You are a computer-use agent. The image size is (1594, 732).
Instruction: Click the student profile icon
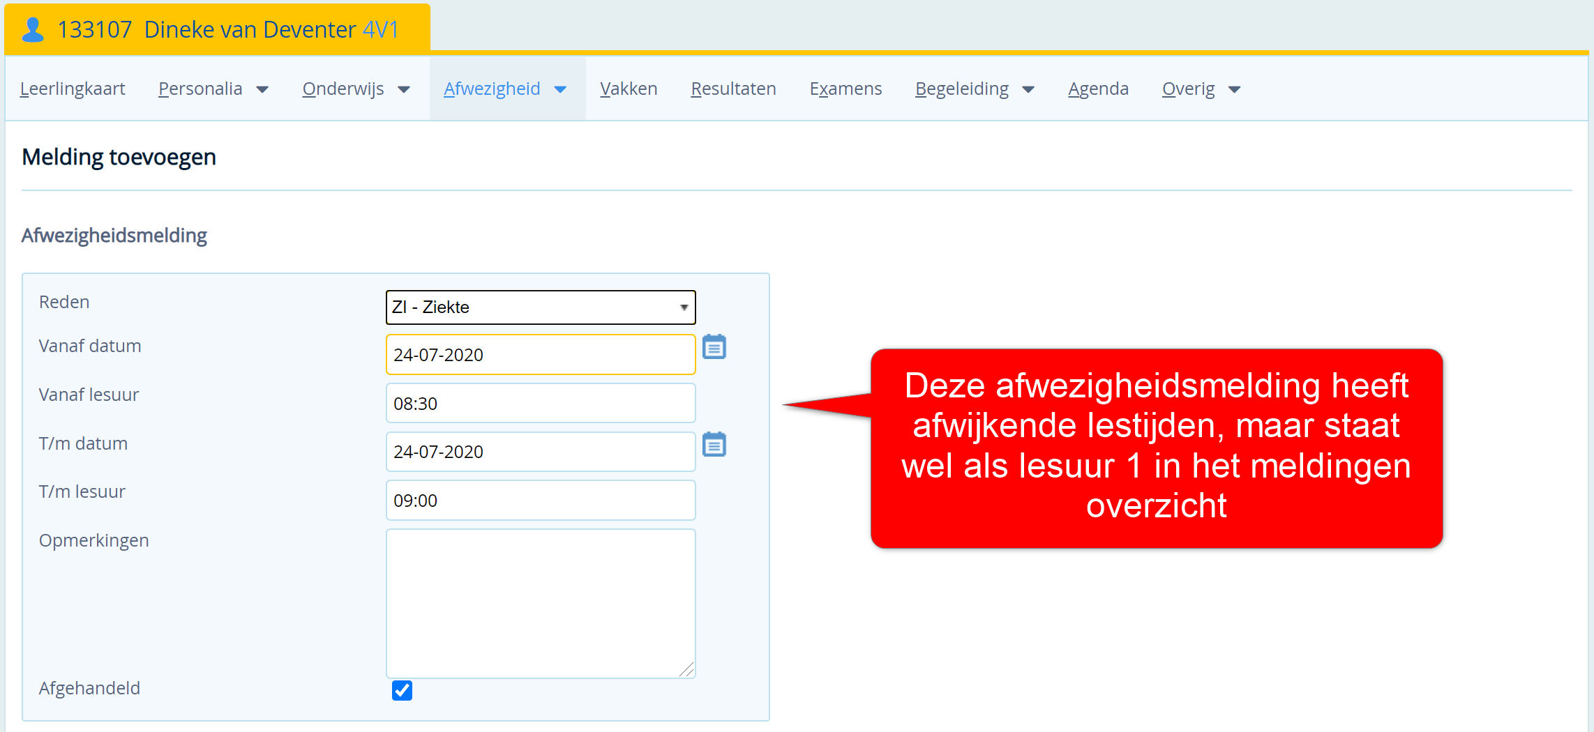33,30
